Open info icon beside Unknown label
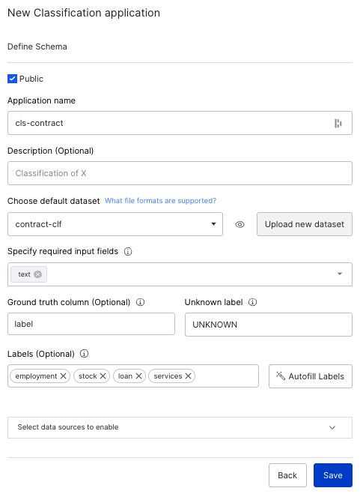This screenshot has width=363, height=497. [x=252, y=302]
